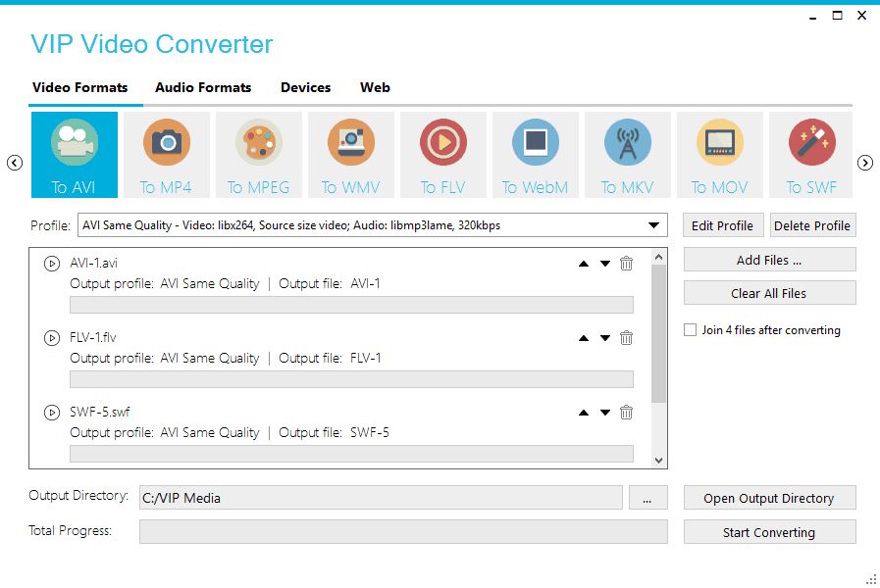Click the file list scrollbar thumb
This screenshot has width=880, height=588.
(x=659, y=333)
